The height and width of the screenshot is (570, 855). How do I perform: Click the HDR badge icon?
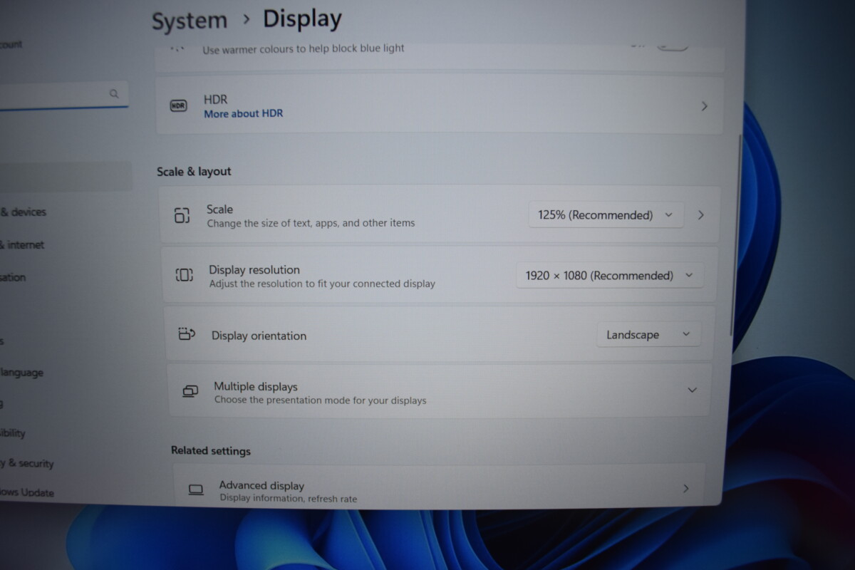point(178,106)
